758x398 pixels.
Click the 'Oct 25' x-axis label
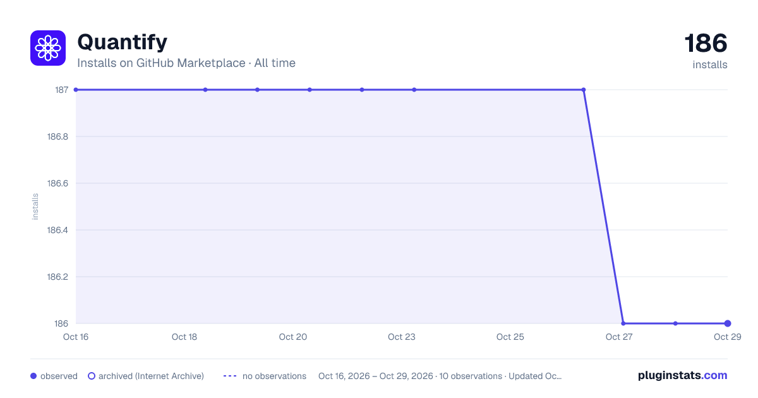point(510,337)
